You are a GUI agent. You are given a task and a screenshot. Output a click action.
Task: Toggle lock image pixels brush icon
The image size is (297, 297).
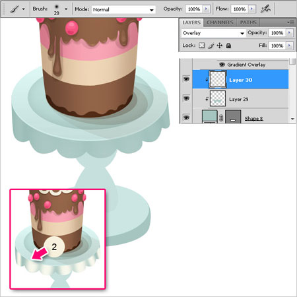pos(211,46)
